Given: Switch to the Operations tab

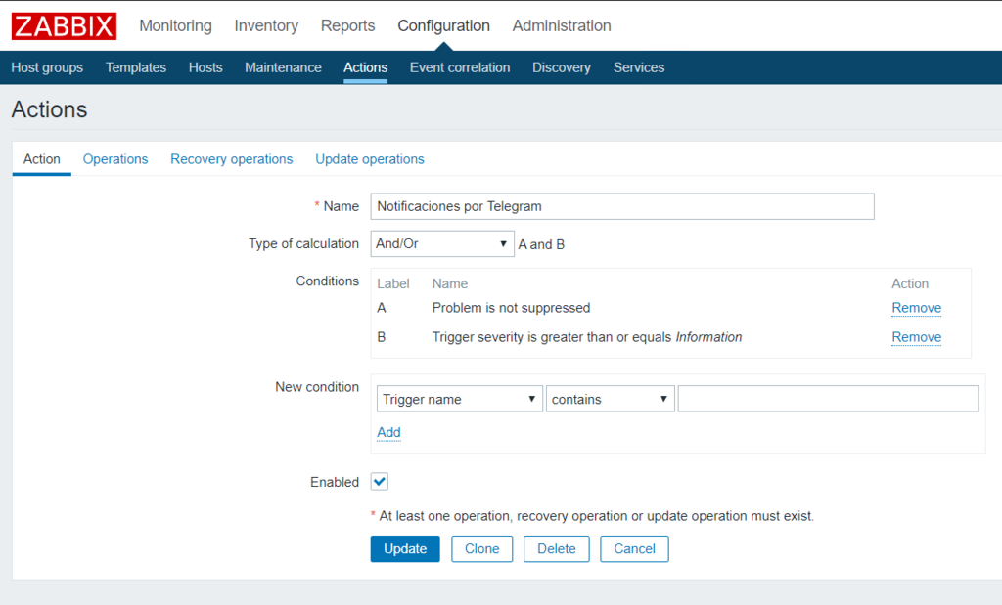Looking at the screenshot, I should click(x=115, y=159).
